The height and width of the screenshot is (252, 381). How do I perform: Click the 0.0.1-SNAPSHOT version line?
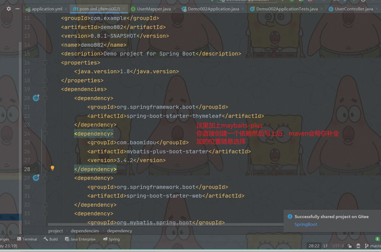pyautogui.click(x=115, y=36)
